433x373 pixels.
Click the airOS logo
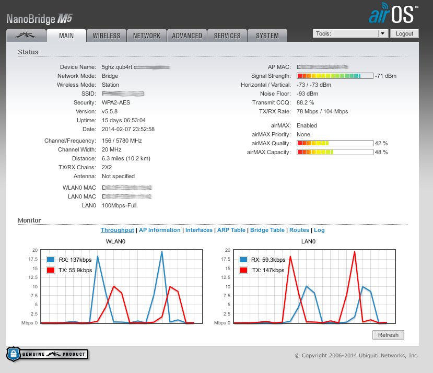point(393,13)
